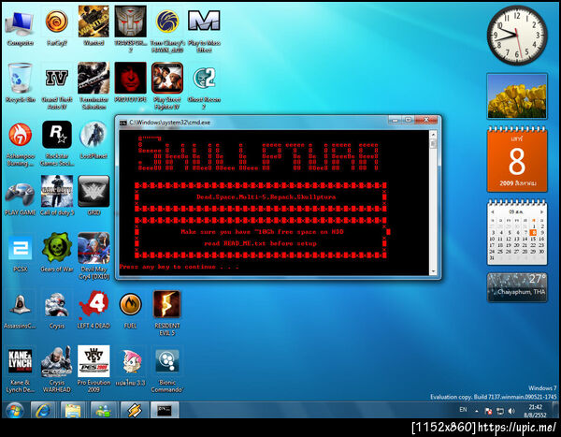Launch Internet Explorer from taskbar
The width and height of the screenshot is (561, 437).
(43, 411)
